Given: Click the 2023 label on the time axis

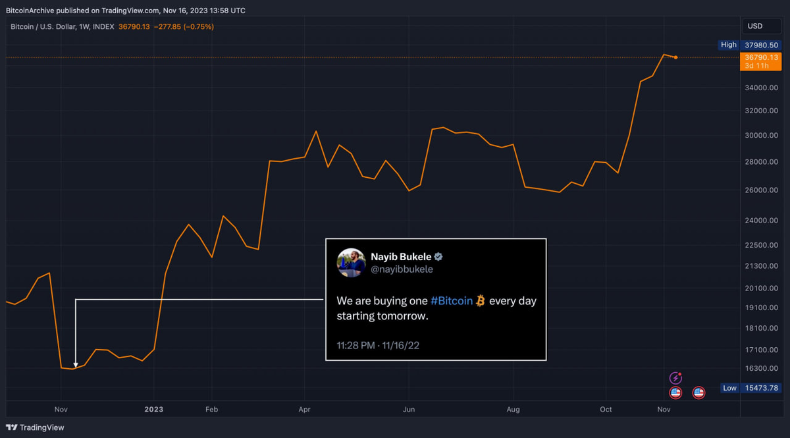Looking at the screenshot, I should pos(153,409).
